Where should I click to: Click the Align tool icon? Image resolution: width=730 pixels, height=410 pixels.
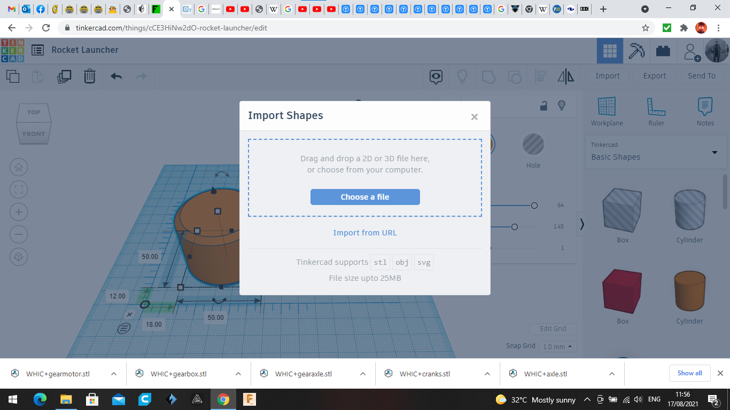click(x=540, y=76)
